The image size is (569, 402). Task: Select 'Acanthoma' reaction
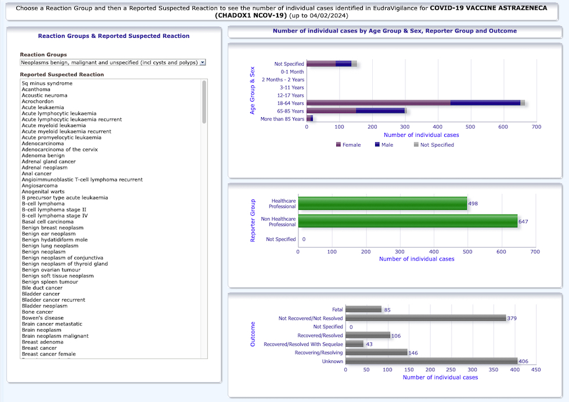[x=36, y=89]
